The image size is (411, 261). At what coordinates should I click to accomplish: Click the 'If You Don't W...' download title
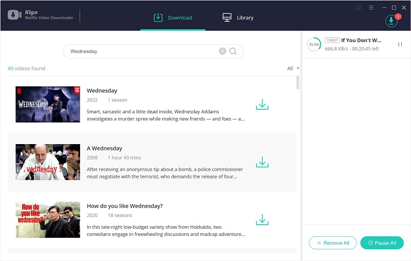click(361, 41)
